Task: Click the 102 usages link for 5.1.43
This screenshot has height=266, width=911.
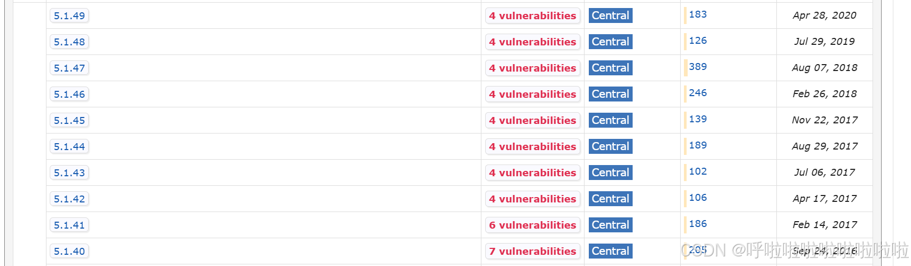Action: [x=698, y=171]
